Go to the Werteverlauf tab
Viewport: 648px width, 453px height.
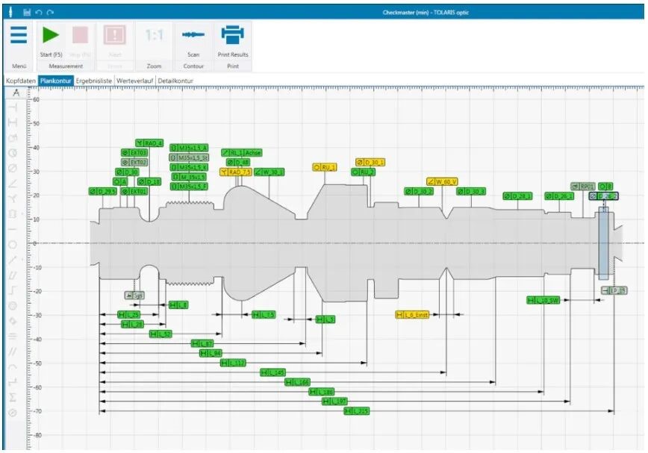pos(135,80)
